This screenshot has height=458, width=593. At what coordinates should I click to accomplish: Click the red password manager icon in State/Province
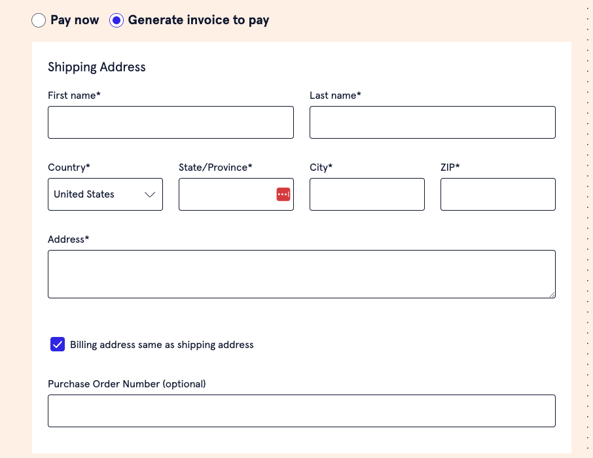(x=283, y=194)
